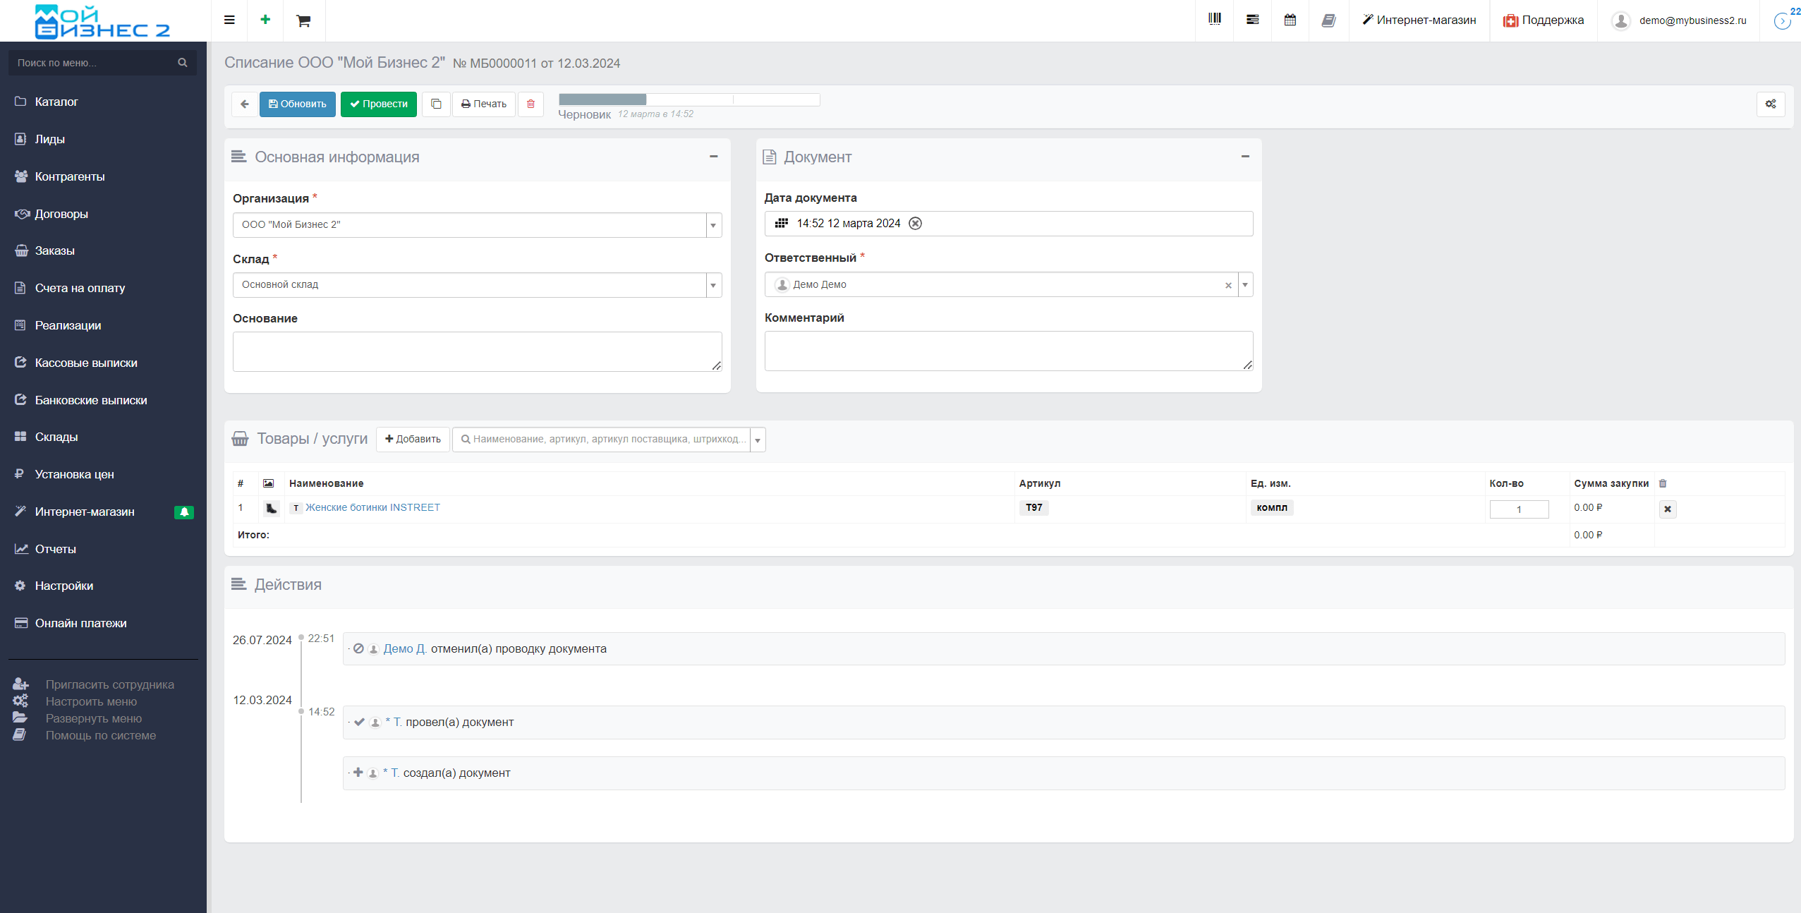Collapse the Основная информация panel

point(713,157)
